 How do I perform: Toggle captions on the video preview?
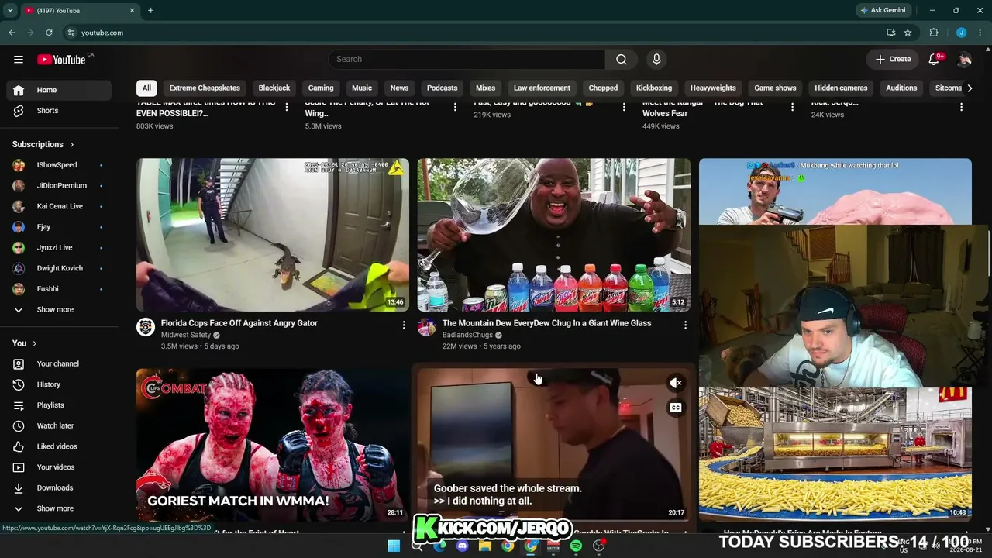676,408
